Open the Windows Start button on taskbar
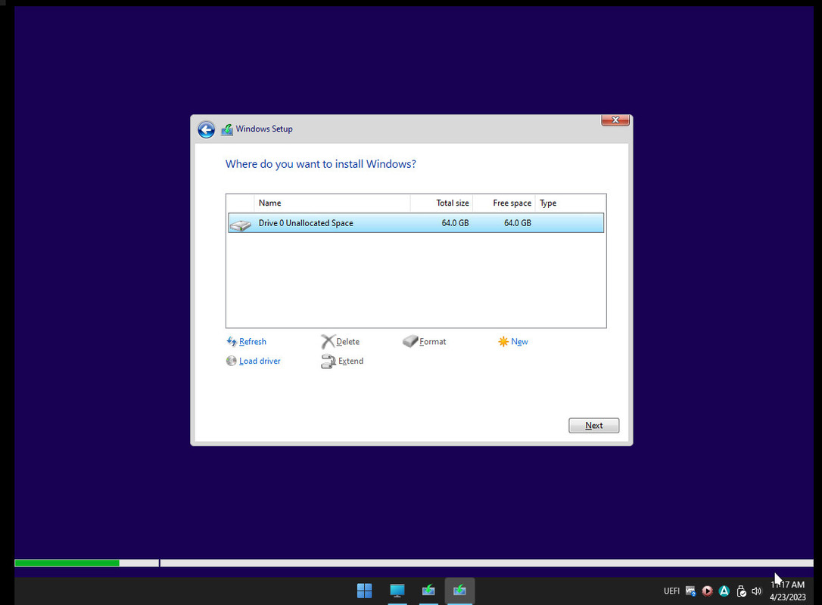This screenshot has height=605, width=822. tap(364, 591)
